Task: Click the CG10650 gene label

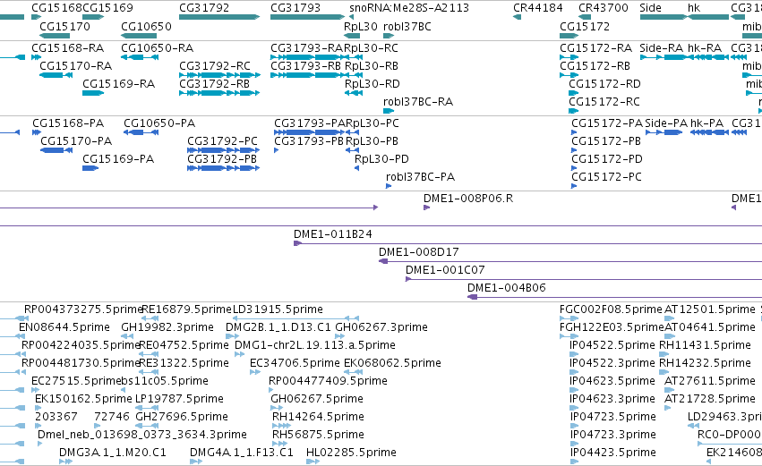Action: (x=146, y=26)
